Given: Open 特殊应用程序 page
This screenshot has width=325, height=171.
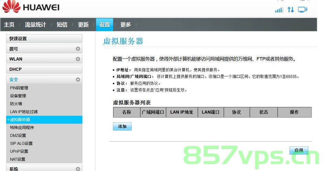Looking at the screenshot, I should 22,128.
